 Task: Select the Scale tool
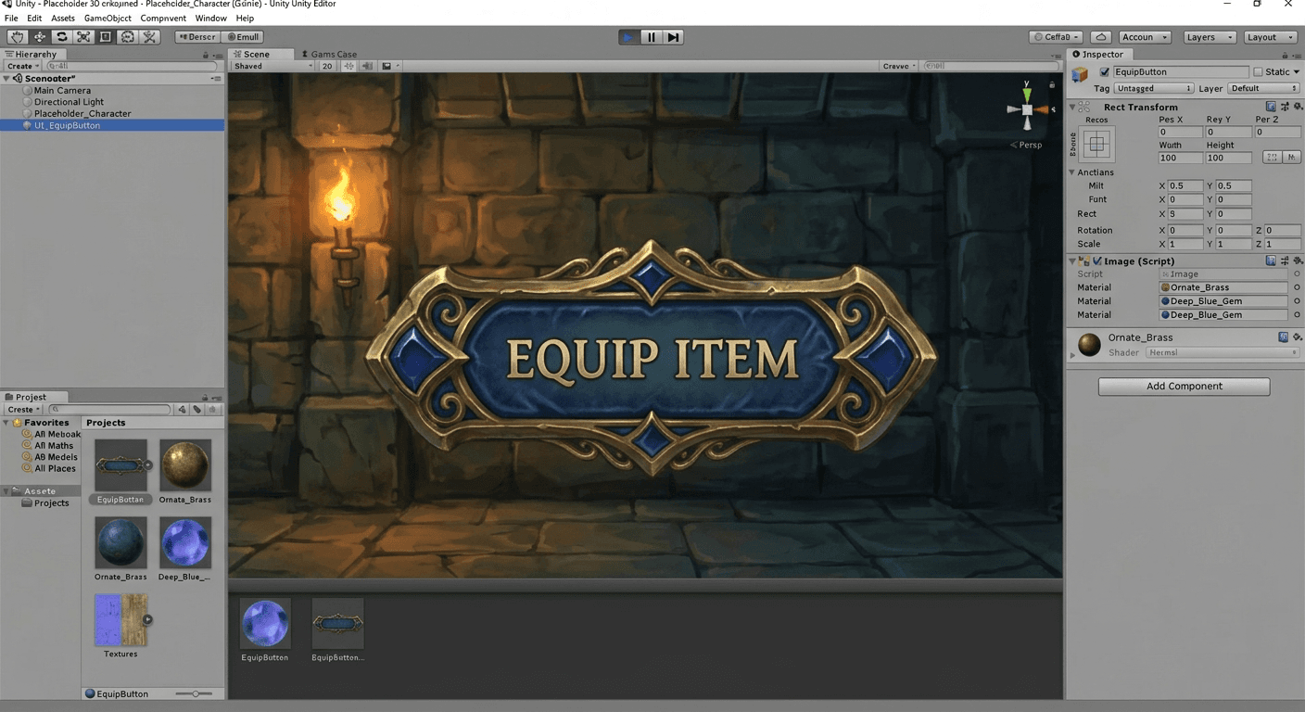coord(83,36)
